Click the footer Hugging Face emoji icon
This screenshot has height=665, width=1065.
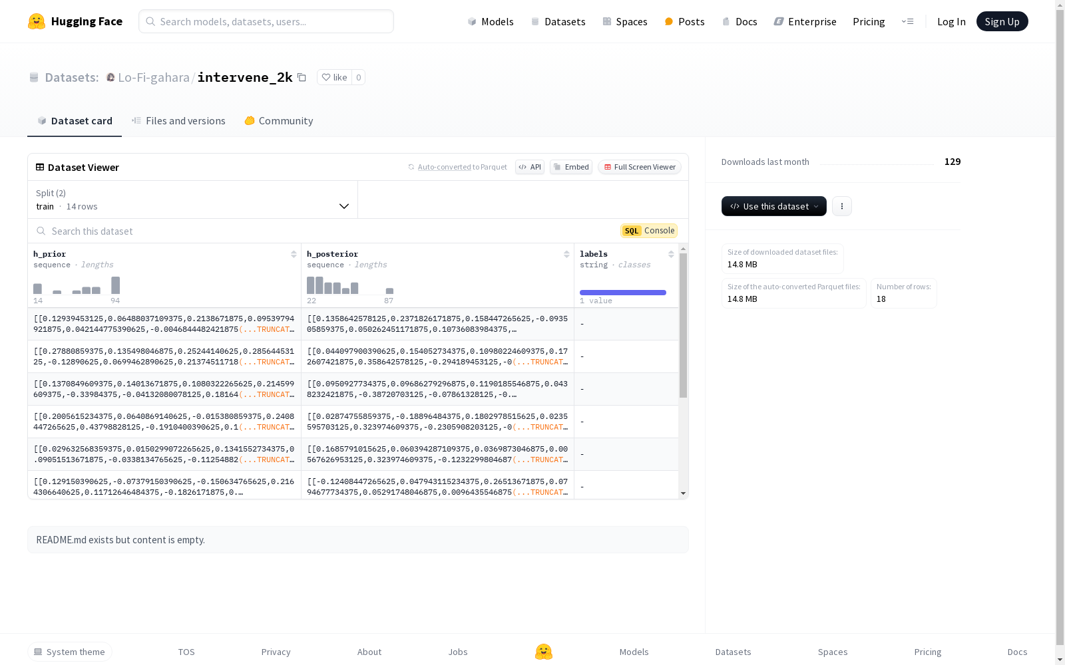544,652
